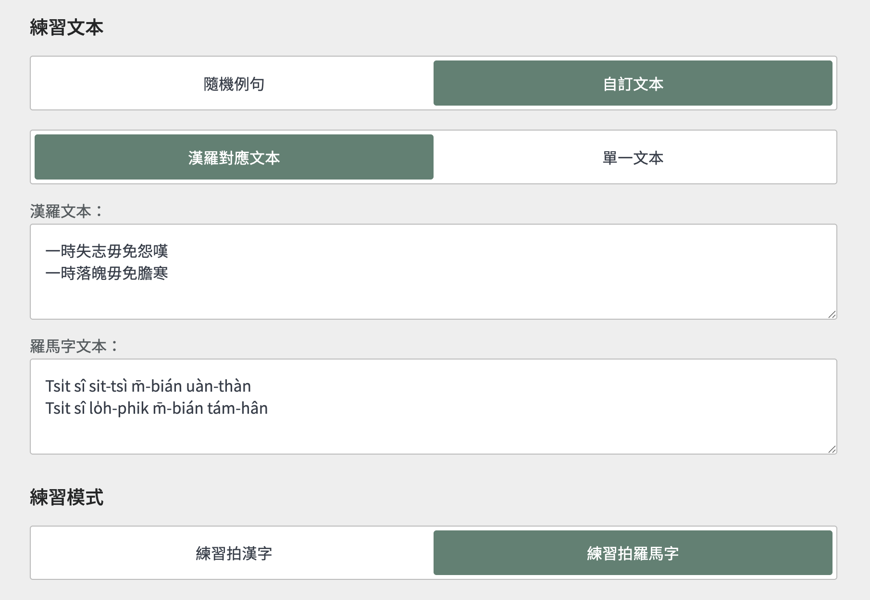Click the romanized line ending in tám-hân

157,408
